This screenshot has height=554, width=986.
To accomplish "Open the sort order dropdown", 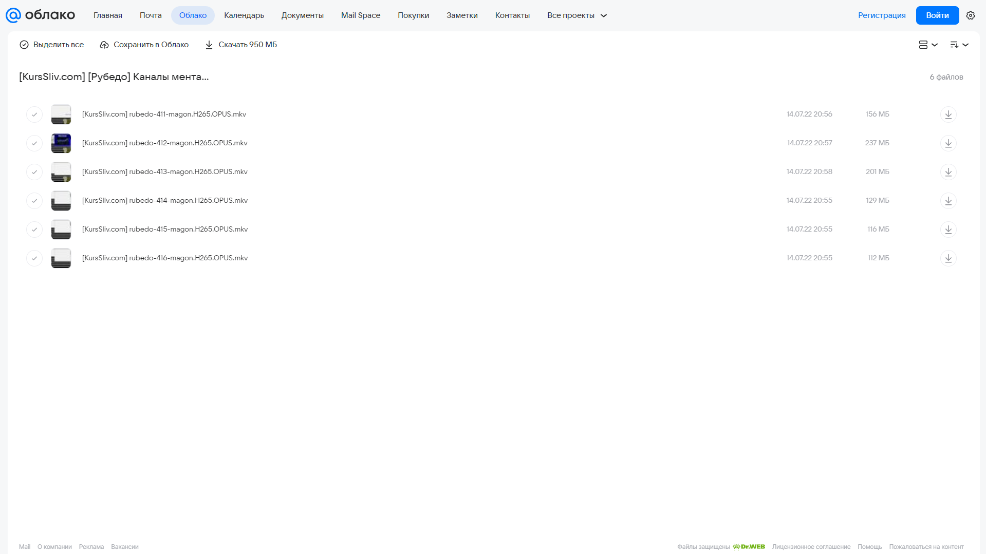I will [x=959, y=45].
